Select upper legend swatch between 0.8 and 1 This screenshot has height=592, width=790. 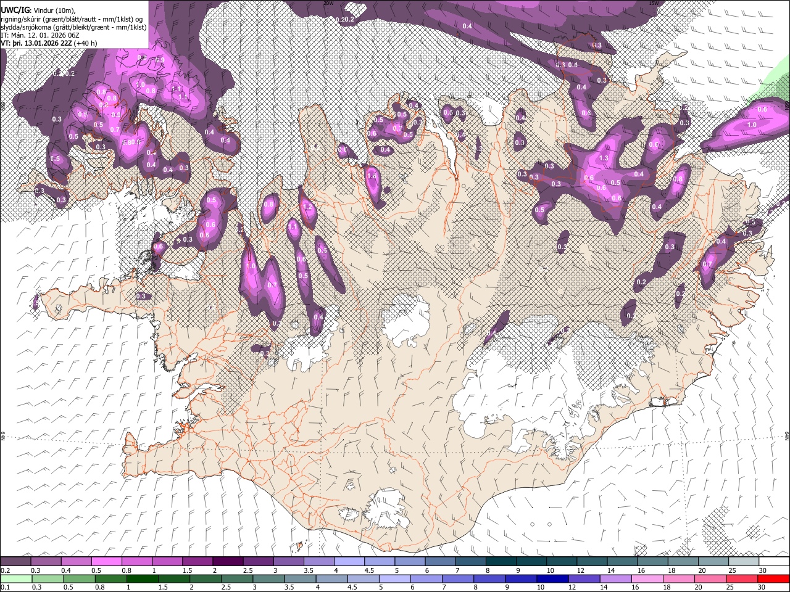coord(137,562)
